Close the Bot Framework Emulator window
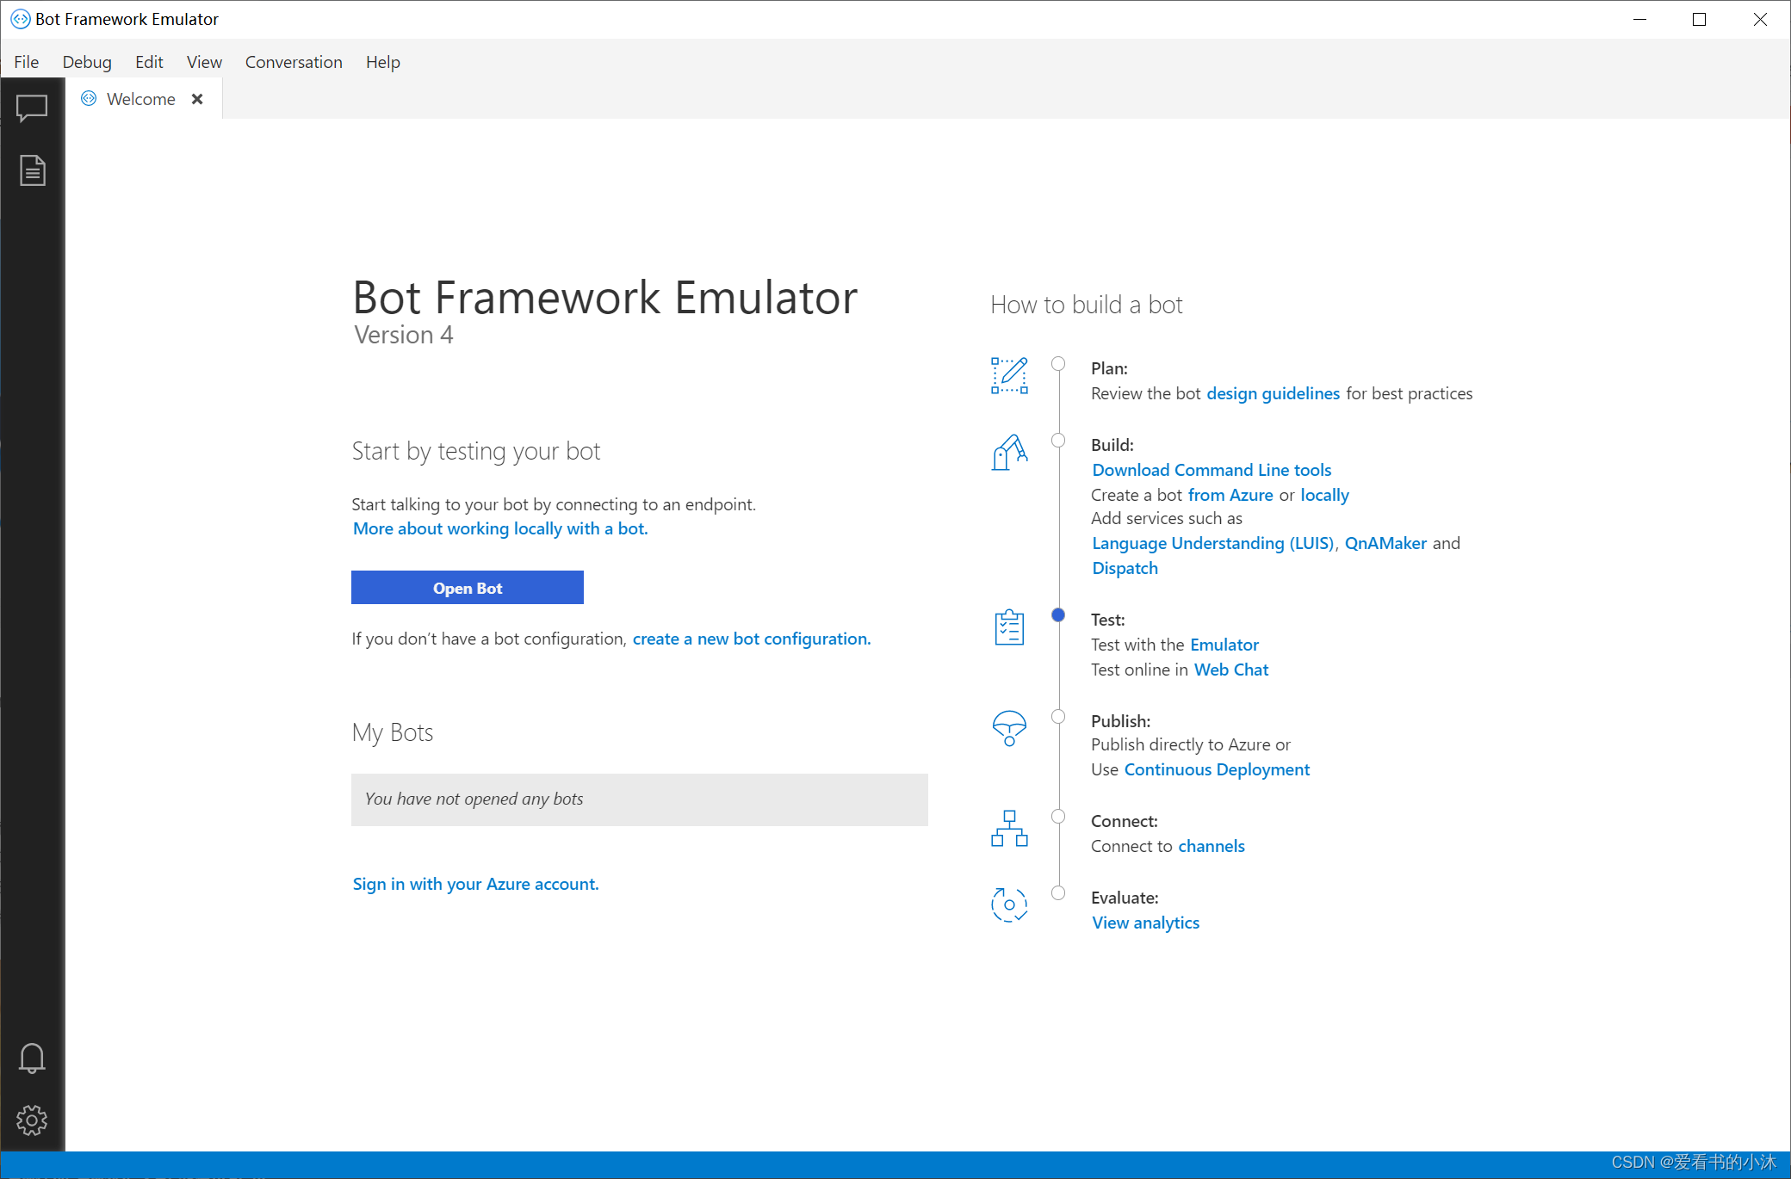This screenshot has height=1179, width=1791. [1760, 19]
